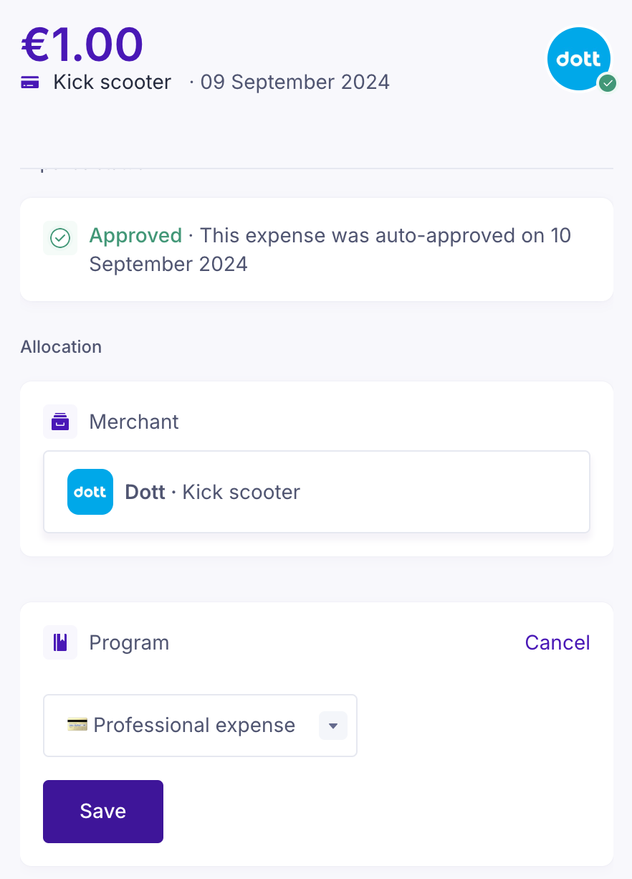Click the 09 September 2024 date

[295, 82]
